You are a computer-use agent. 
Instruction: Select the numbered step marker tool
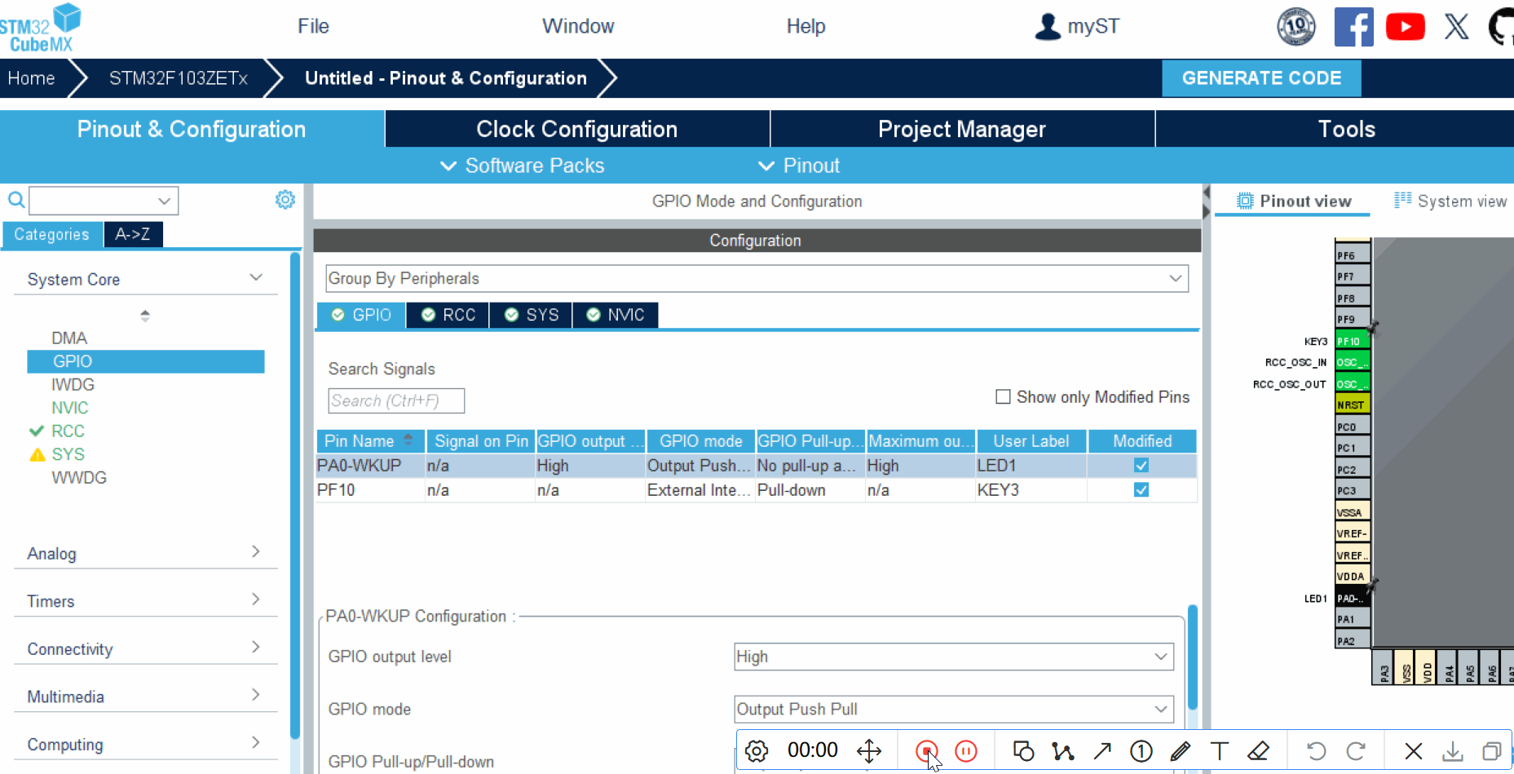1141,751
